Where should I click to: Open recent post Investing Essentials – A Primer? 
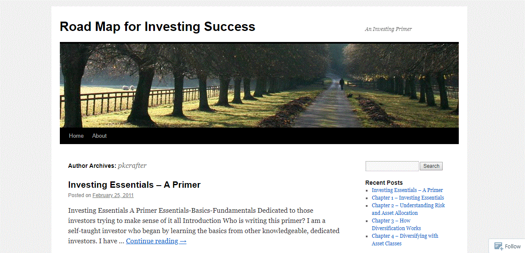(407, 190)
